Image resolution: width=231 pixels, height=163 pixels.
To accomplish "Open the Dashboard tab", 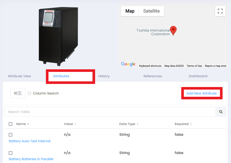I will [198, 76].
